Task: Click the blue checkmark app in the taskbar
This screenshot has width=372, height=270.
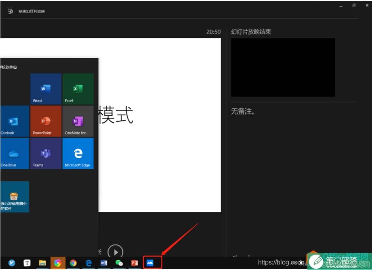Action: 12,263
